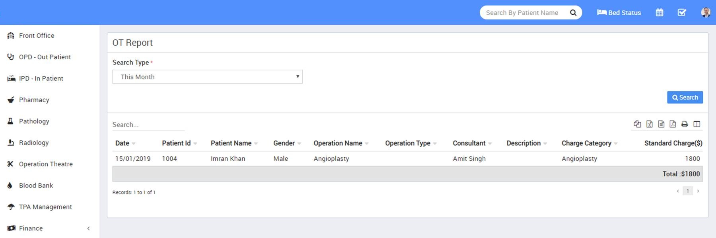Click the user profile avatar
Screen dimensions: 716x238
coord(705,13)
